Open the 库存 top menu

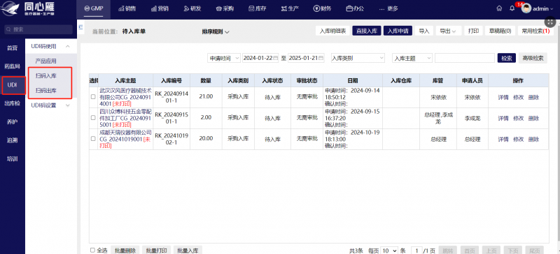[x=257, y=9]
